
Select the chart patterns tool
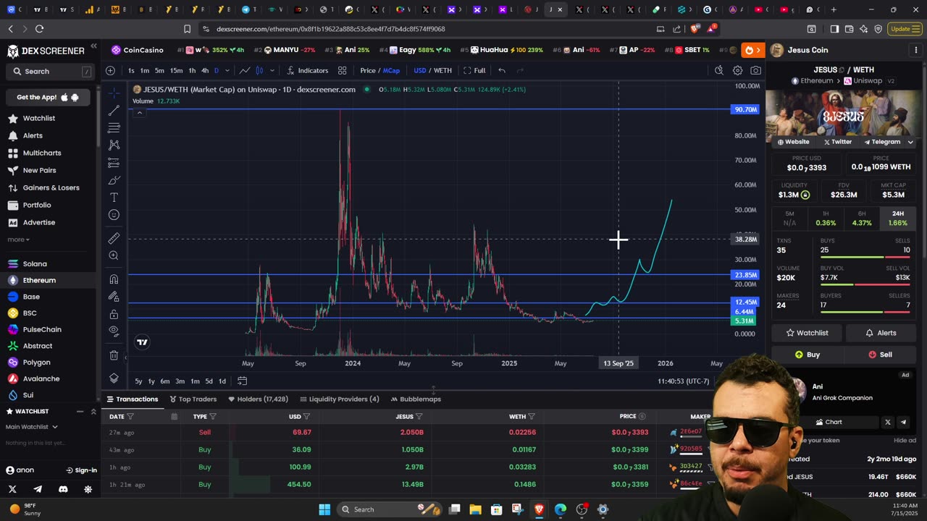pos(114,145)
